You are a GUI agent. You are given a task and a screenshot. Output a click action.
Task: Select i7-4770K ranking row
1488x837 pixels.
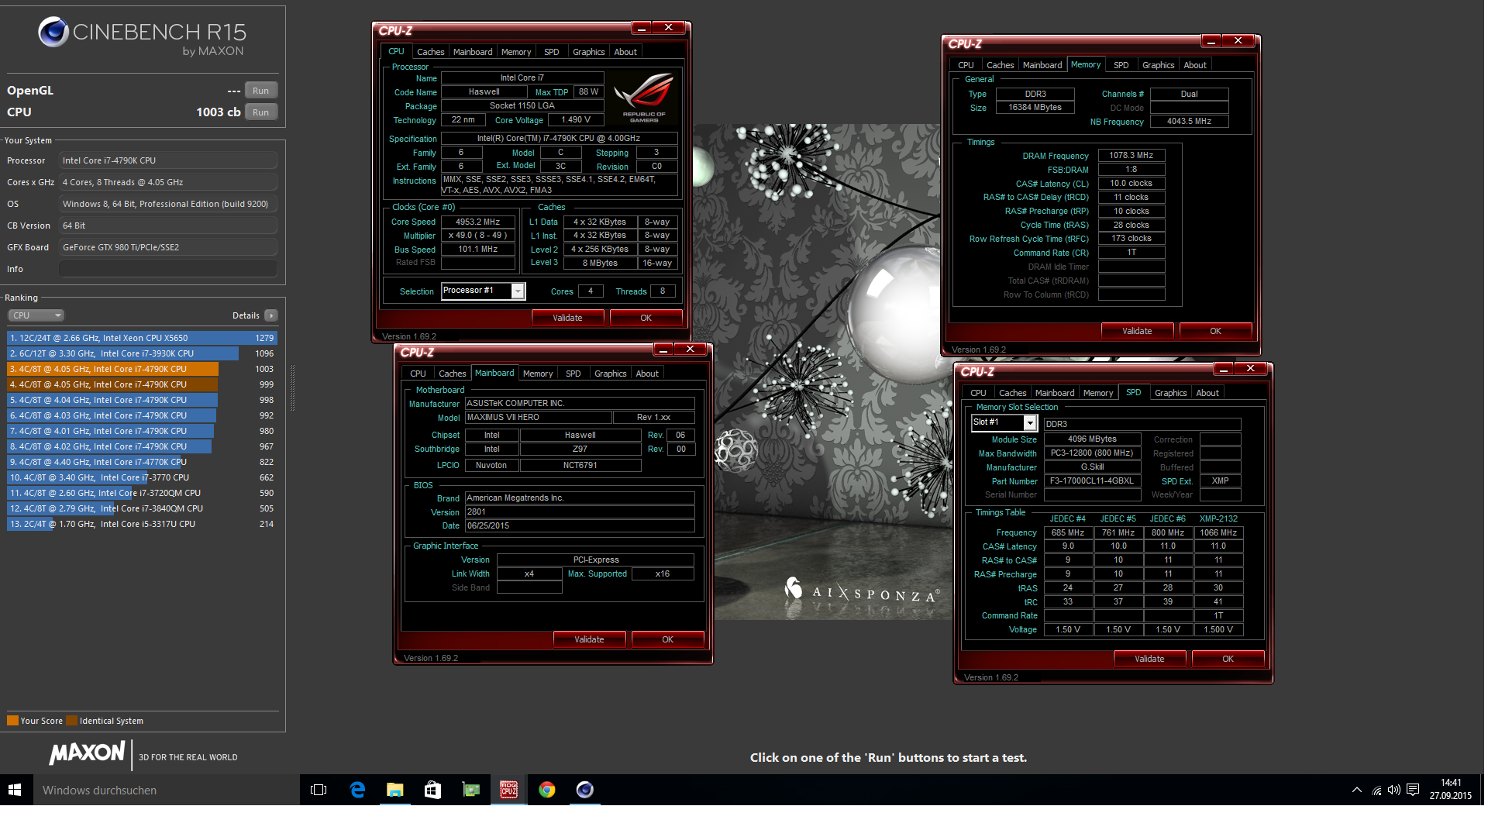pyautogui.click(x=142, y=462)
